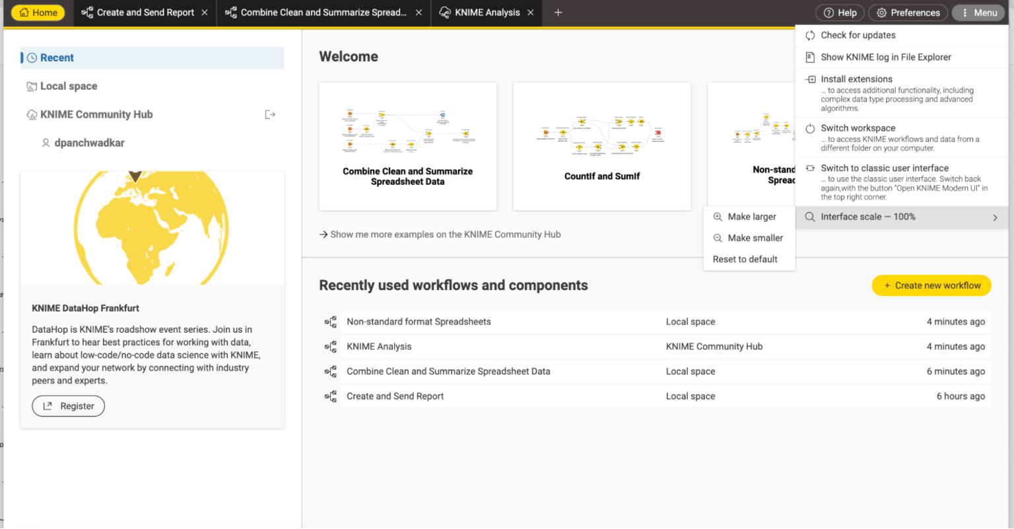Screen dimensions: 1014x529
Task: Click the KNIME DataHop globe image
Action: 152,229
